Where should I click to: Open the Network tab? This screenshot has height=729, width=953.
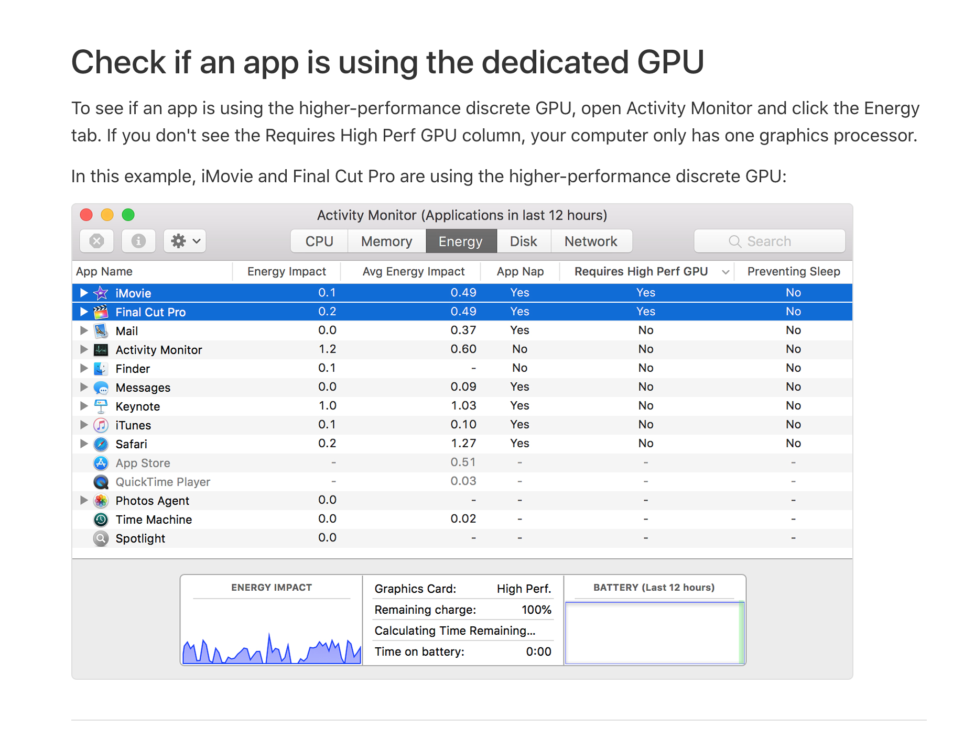coord(591,241)
